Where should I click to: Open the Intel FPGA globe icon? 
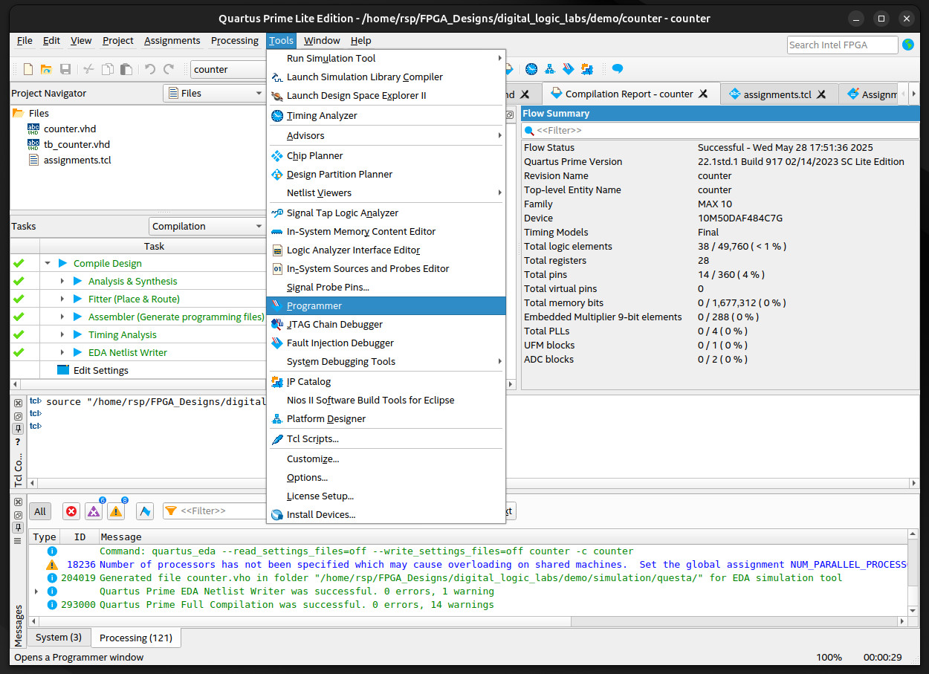click(907, 45)
